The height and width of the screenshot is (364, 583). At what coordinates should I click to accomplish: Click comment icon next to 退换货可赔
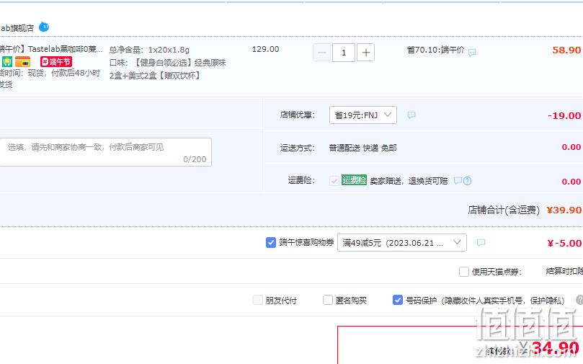pos(458,181)
